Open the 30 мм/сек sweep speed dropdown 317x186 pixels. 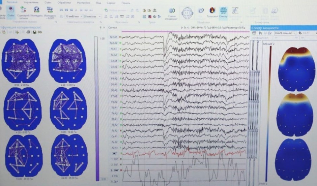100,17
